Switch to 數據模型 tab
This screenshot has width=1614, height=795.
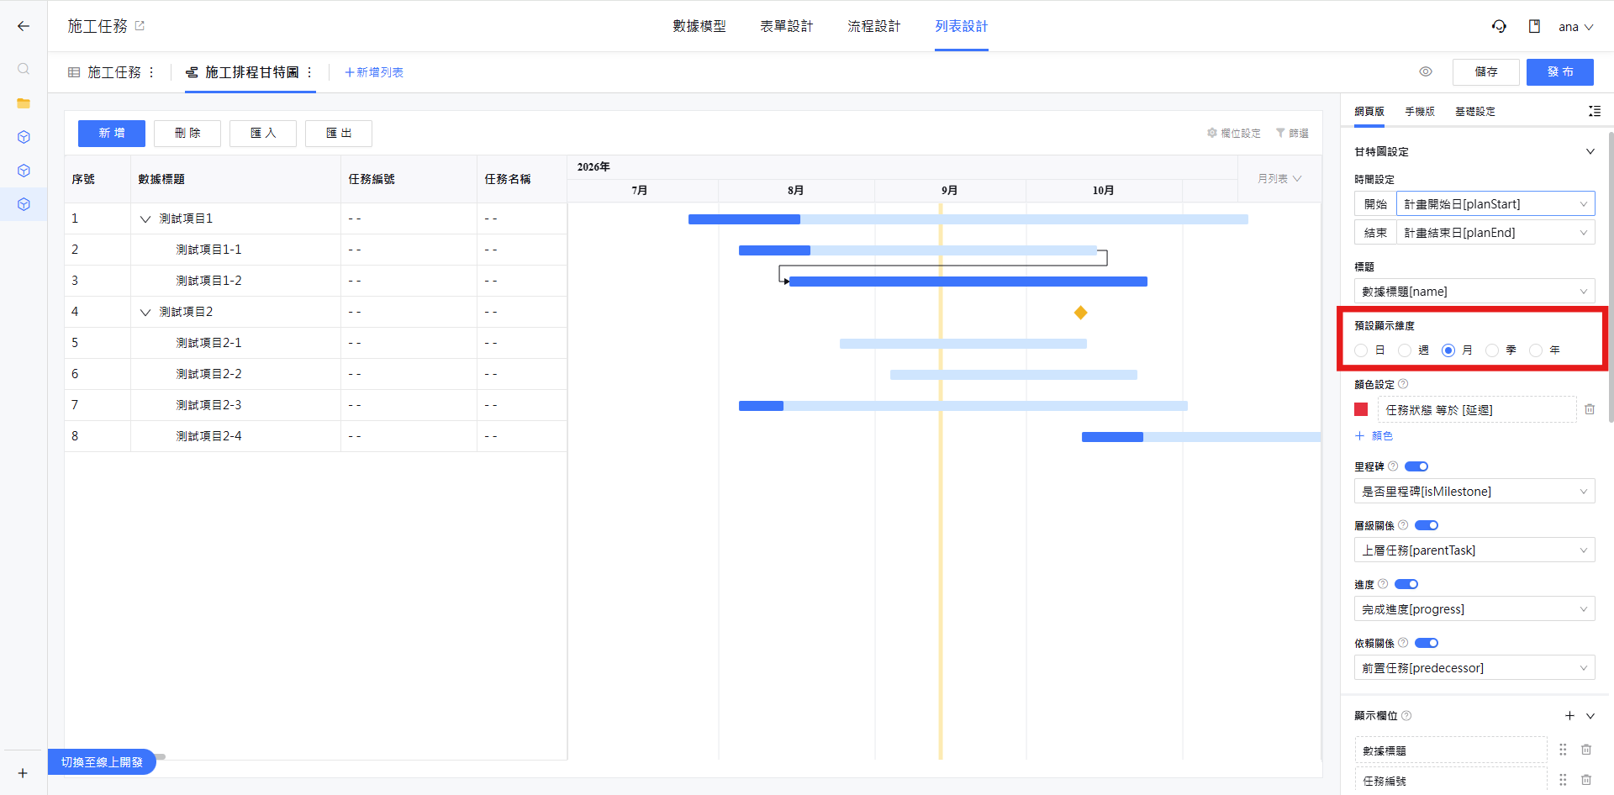coord(699,26)
